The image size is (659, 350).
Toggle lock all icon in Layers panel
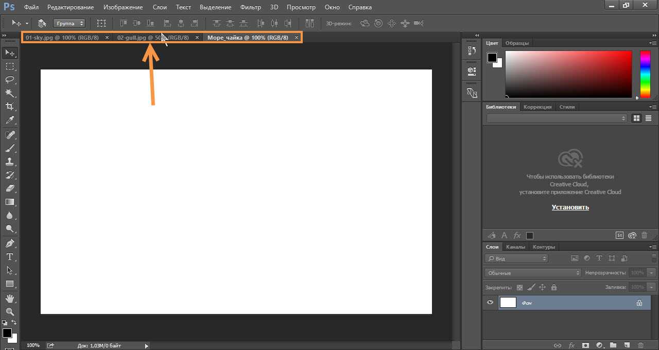pos(554,287)
